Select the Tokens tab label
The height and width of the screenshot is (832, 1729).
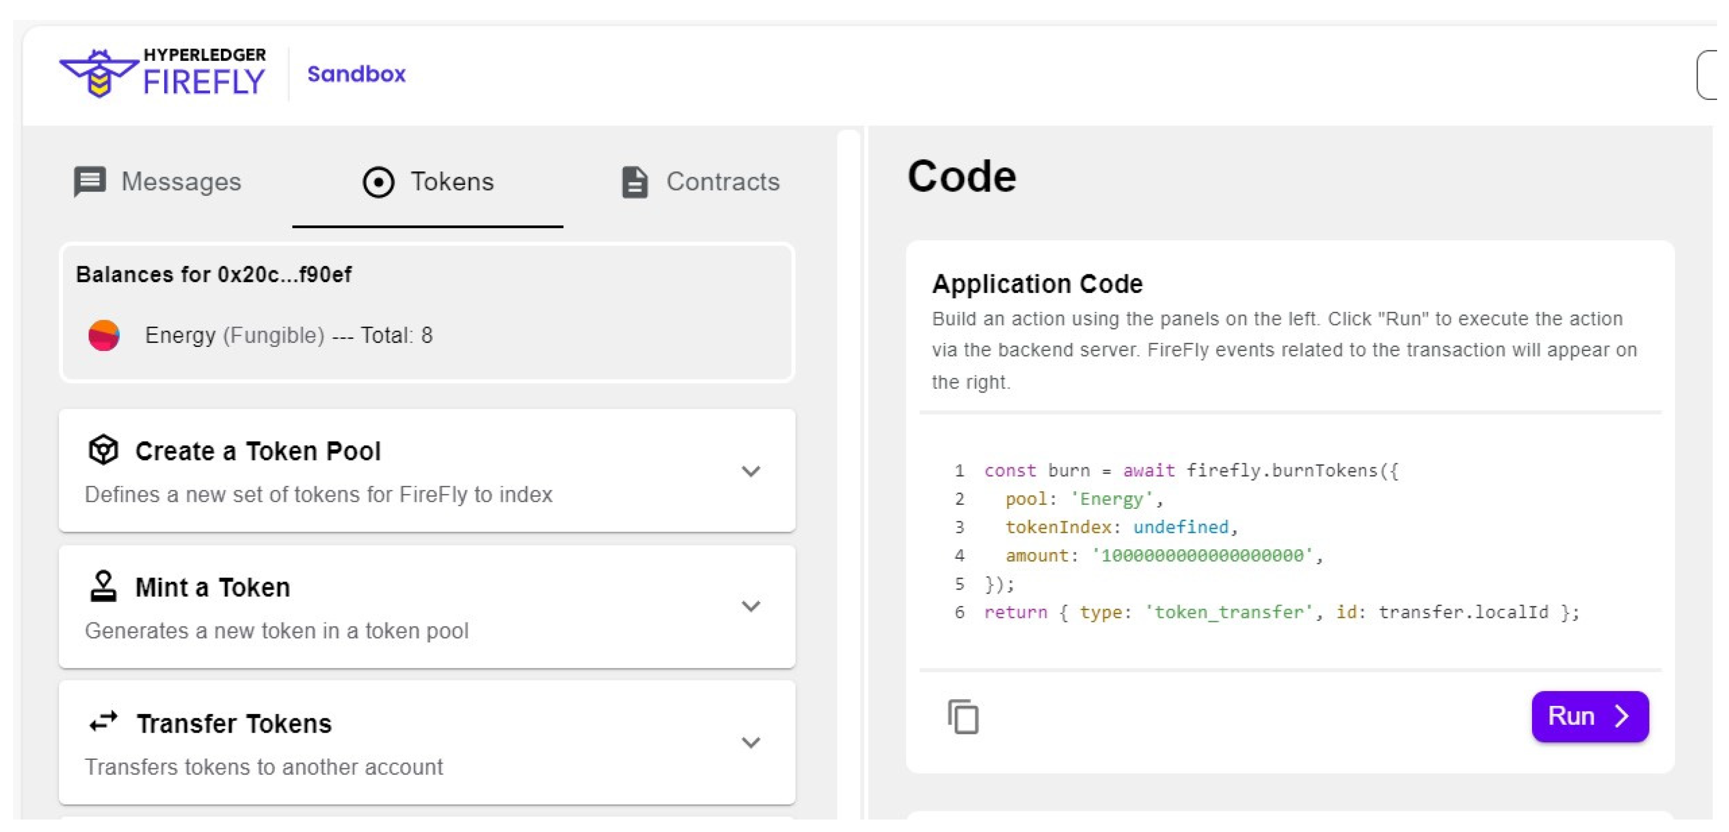[452, 182]
